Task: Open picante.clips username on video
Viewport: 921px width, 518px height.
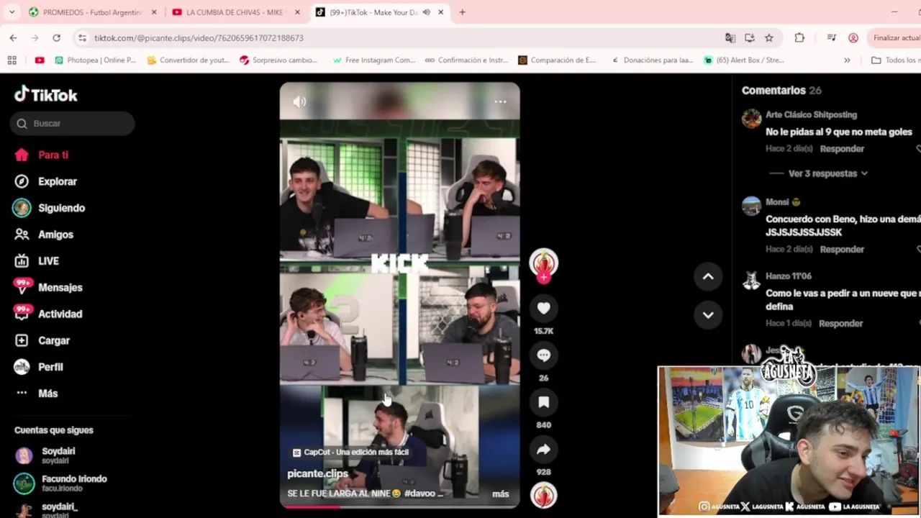Action: click(317, 473)
